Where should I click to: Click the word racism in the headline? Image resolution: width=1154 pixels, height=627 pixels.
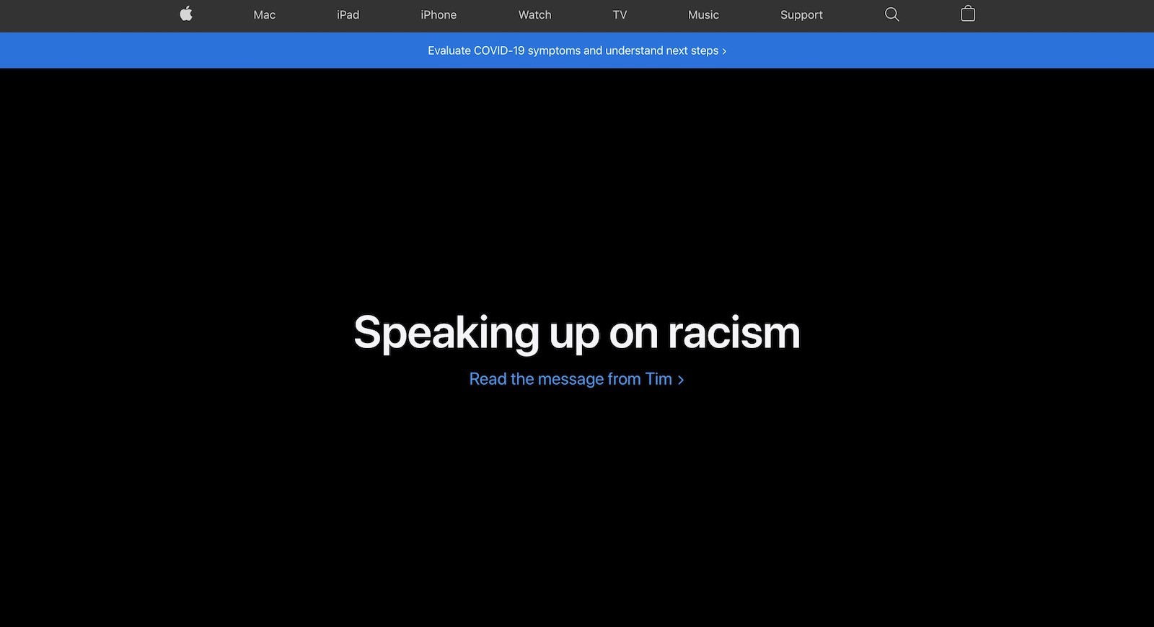click(x=734, y=333)
